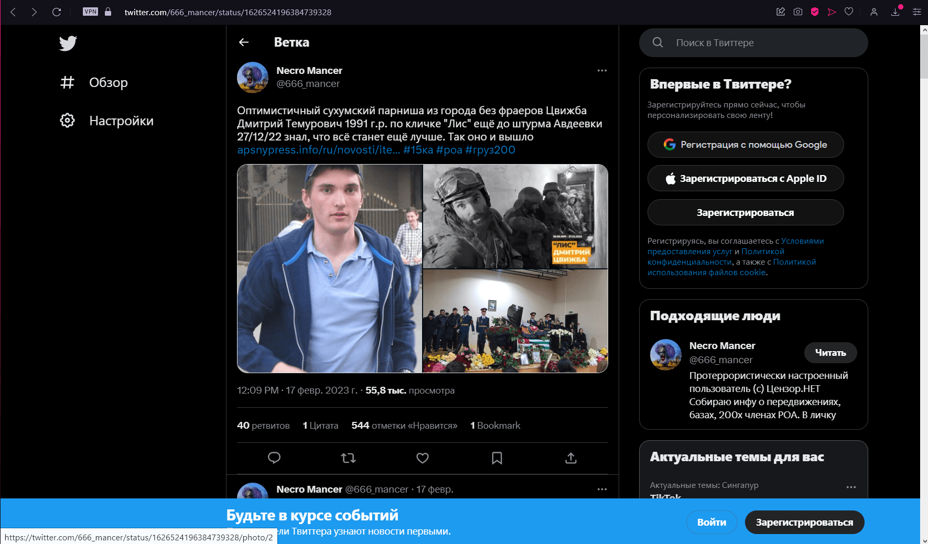Click Зарегистрироваться с Apple ID button
Viewport: 928px width, 544px height.
[746, 178]
